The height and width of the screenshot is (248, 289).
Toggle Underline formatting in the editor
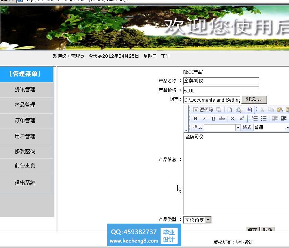(x=213, y=119)
